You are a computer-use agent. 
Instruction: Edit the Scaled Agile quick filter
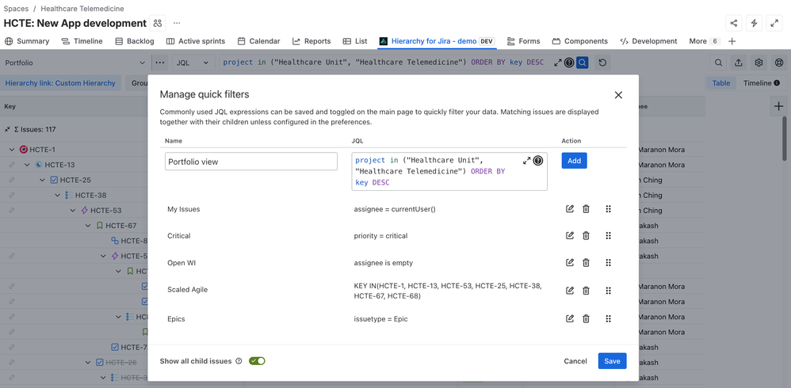[570, 291]
